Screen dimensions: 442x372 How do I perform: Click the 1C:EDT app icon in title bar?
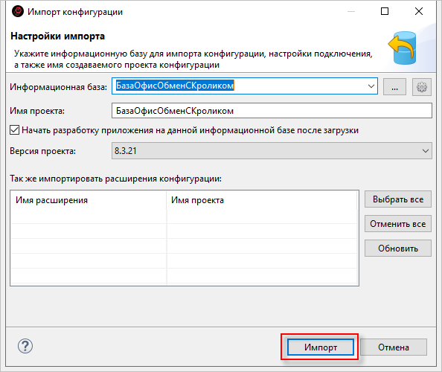tap(18, 12)
